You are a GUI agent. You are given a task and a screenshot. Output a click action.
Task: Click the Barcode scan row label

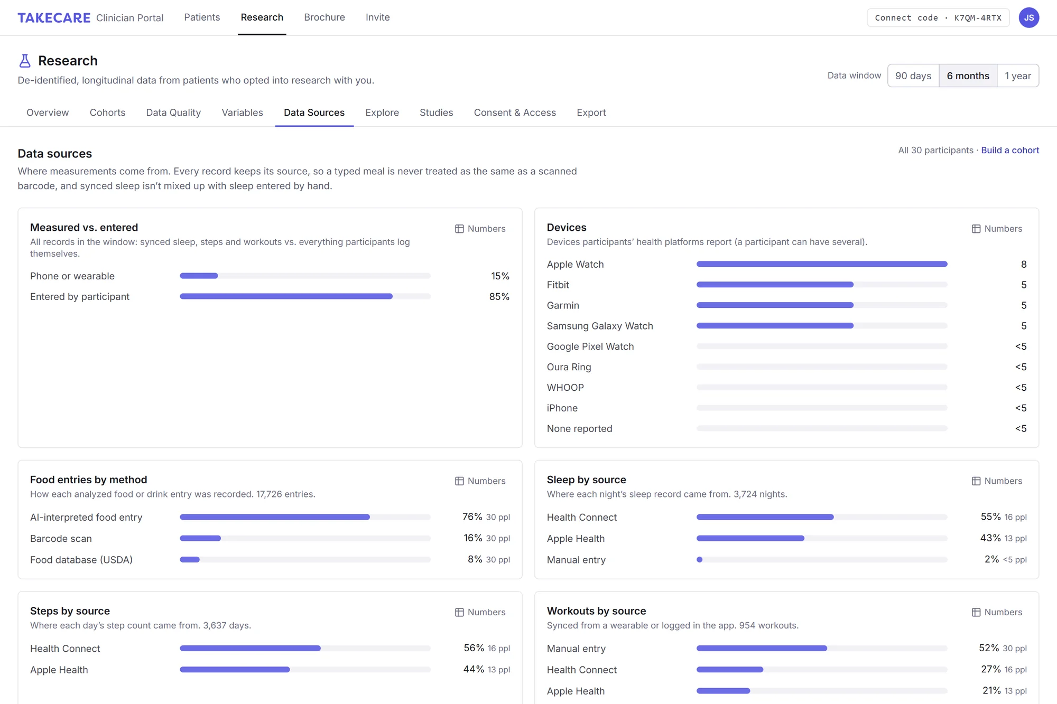tap(61, 539)
